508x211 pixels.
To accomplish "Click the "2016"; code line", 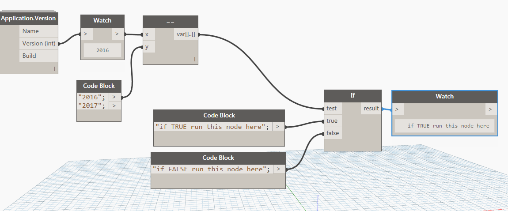I will click(x=92, y=97).
